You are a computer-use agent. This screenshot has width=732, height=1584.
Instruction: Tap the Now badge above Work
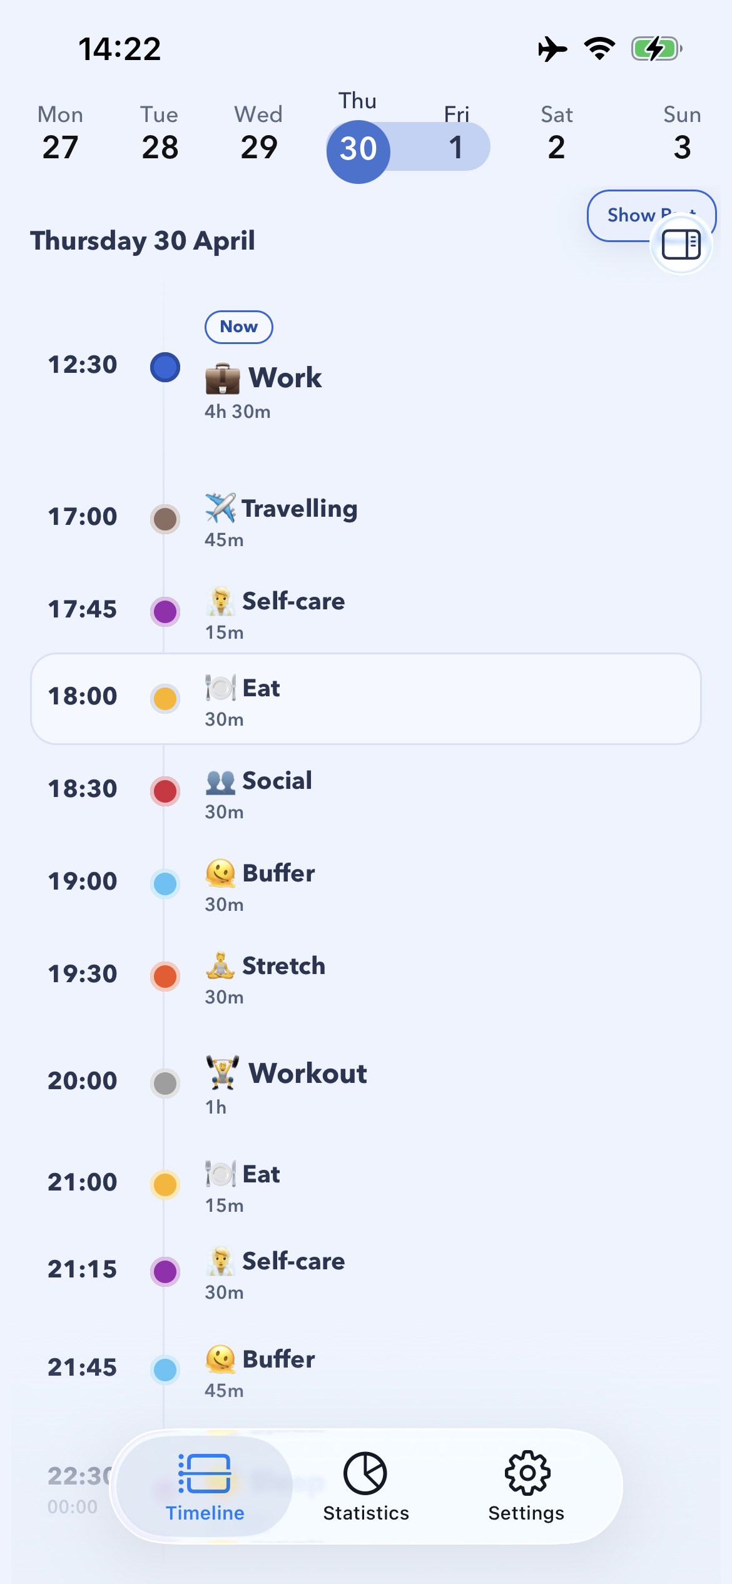click(x=239, y=327)
